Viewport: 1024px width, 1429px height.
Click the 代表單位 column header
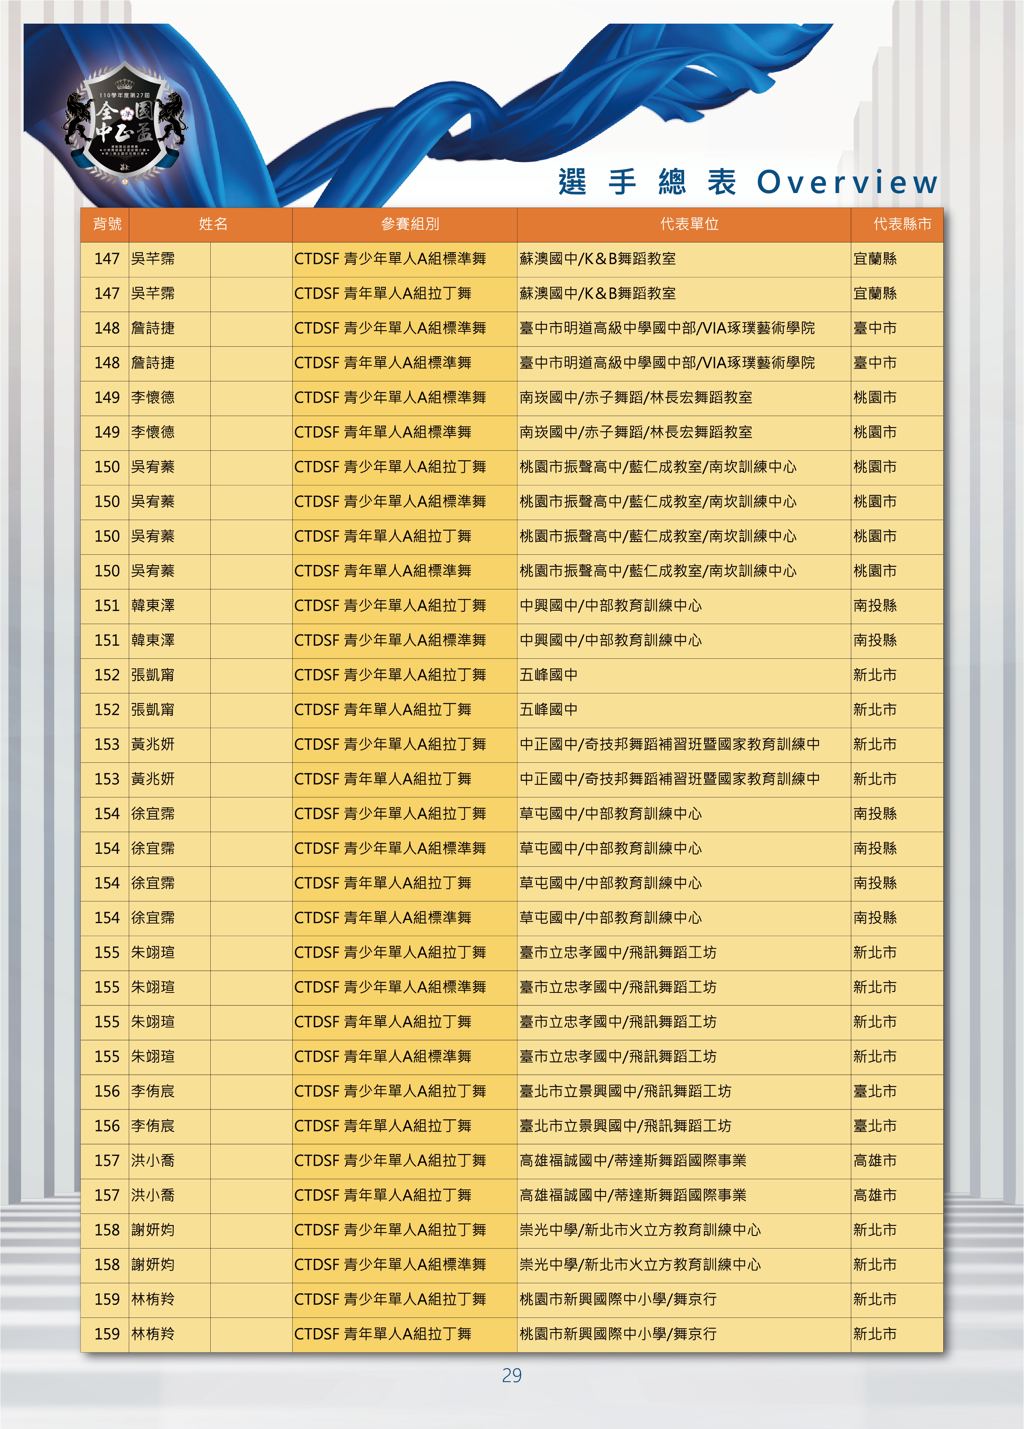click(x=689, y=224)
